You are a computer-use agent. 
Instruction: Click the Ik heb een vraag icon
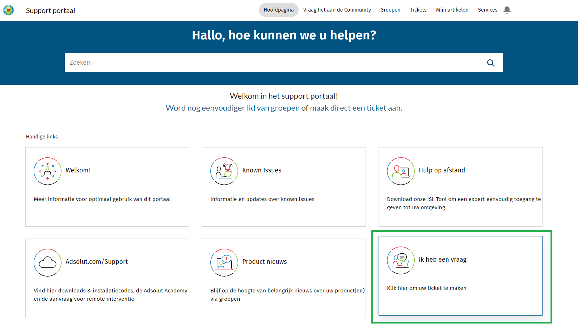(401, 260)
